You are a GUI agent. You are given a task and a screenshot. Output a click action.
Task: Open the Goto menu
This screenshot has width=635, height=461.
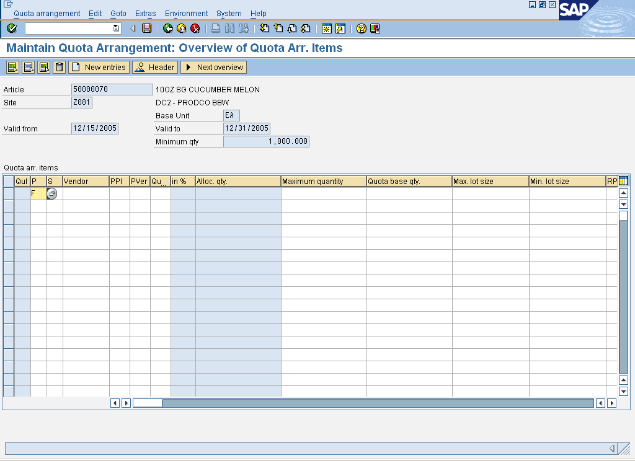[118, 14]
